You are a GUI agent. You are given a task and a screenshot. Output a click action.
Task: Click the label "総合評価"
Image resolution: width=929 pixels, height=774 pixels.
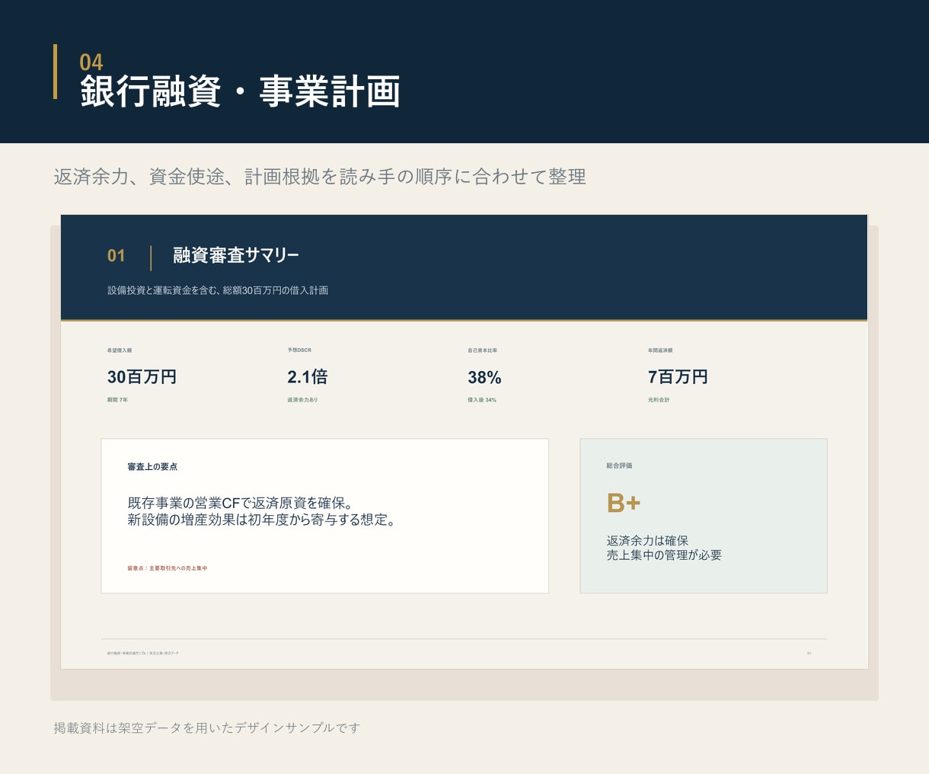pos(619,465)
